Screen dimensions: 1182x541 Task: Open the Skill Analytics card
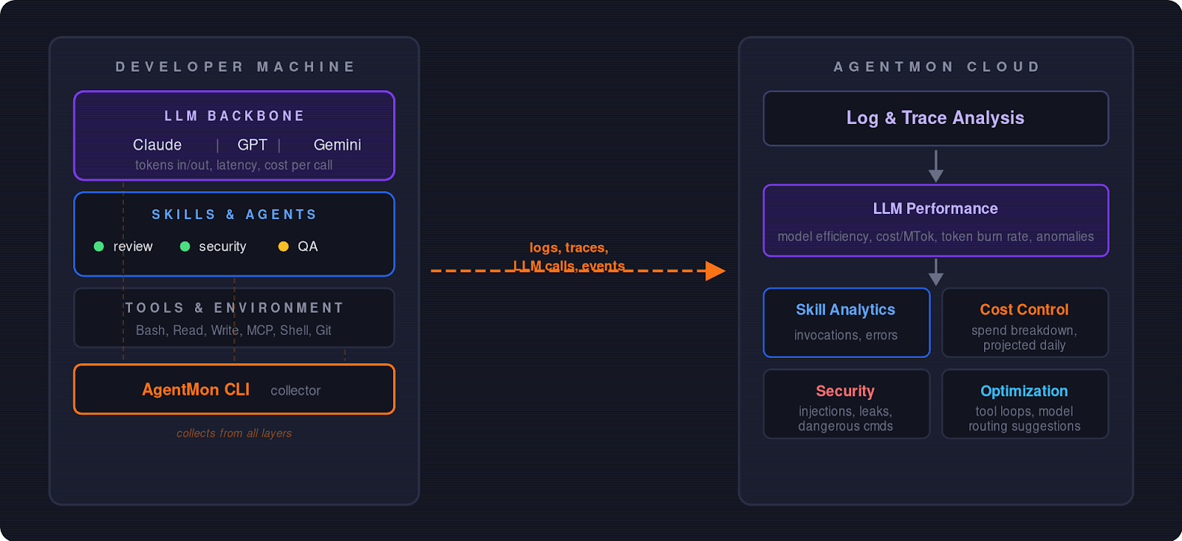846,323
